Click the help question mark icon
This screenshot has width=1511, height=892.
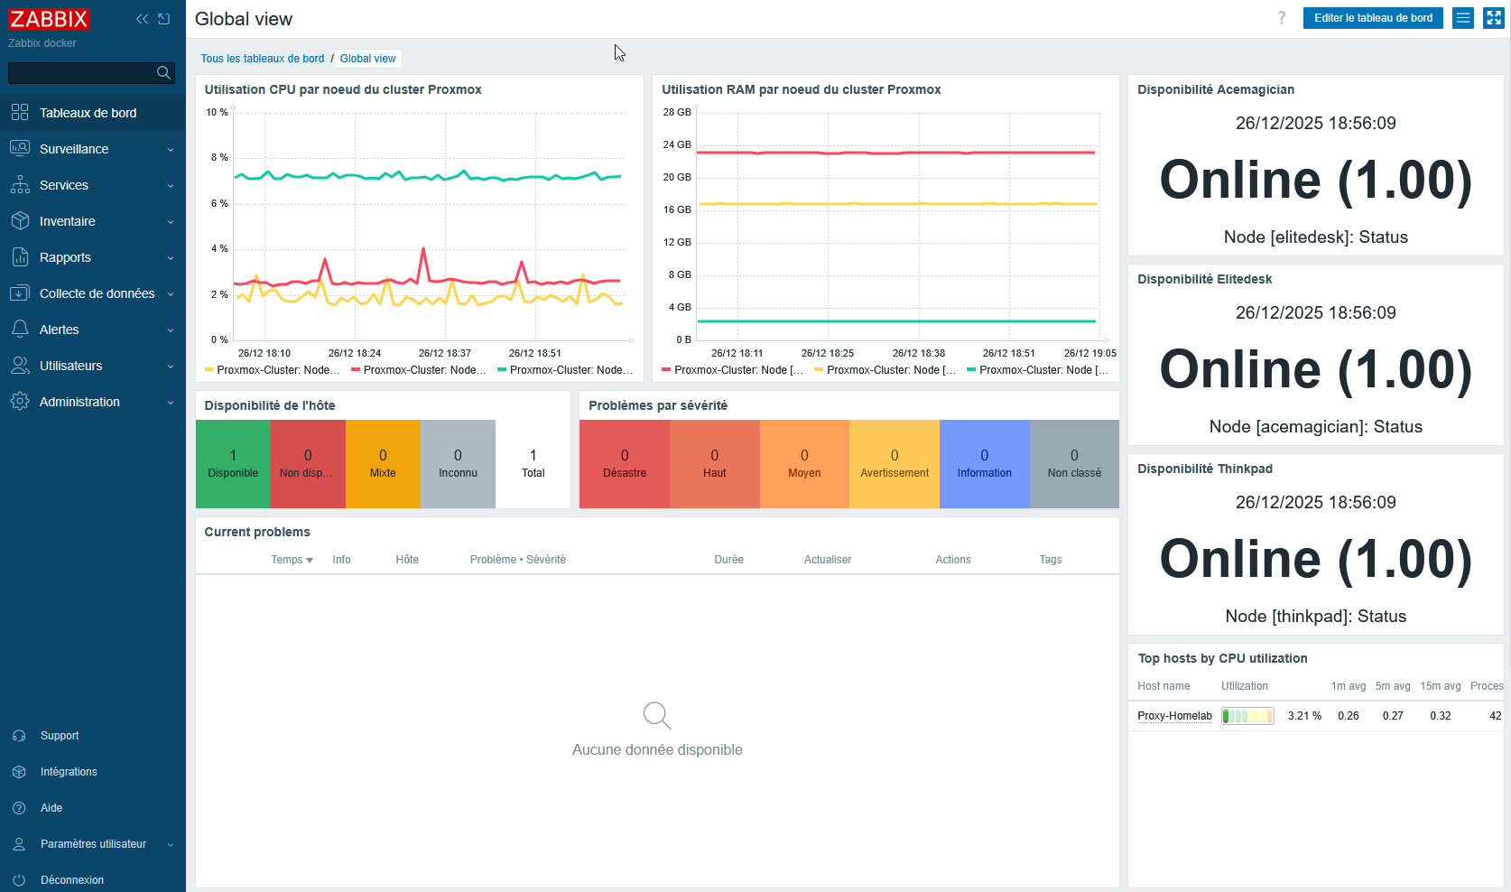click(1282, 17)
